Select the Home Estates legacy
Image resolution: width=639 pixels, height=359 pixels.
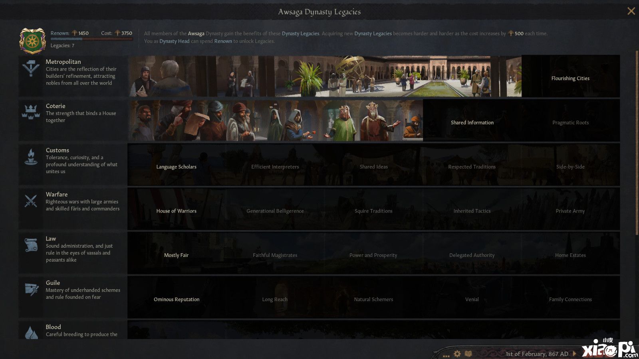pos(571,253)
